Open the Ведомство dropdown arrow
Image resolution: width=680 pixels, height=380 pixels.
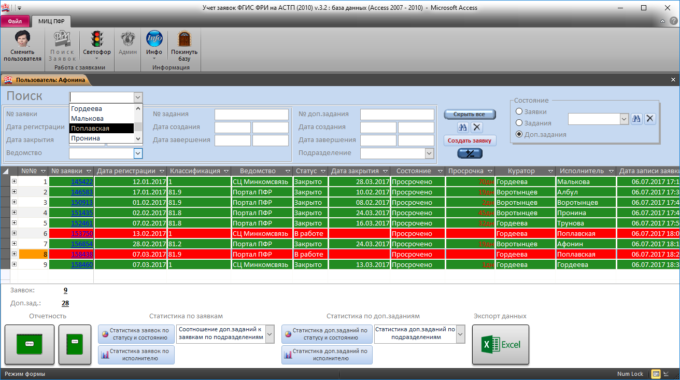(138, 153)
